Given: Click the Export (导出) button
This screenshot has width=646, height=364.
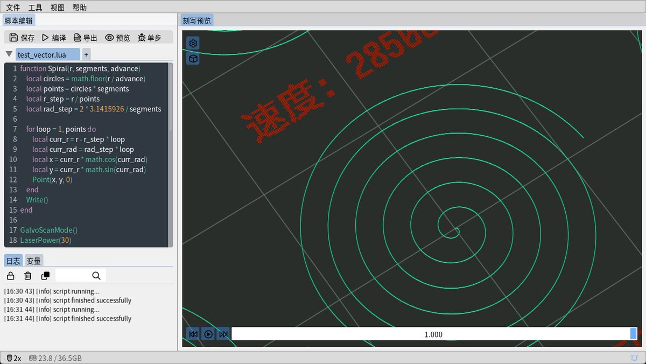Looking at the screenshot, I should [x=86, y=38].
